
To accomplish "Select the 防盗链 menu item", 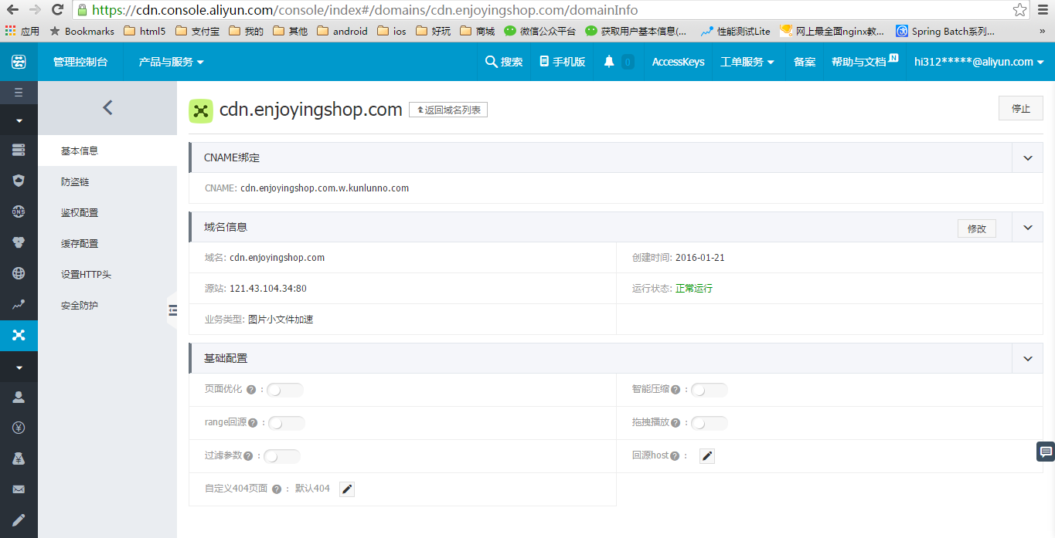I will point(107,181).
